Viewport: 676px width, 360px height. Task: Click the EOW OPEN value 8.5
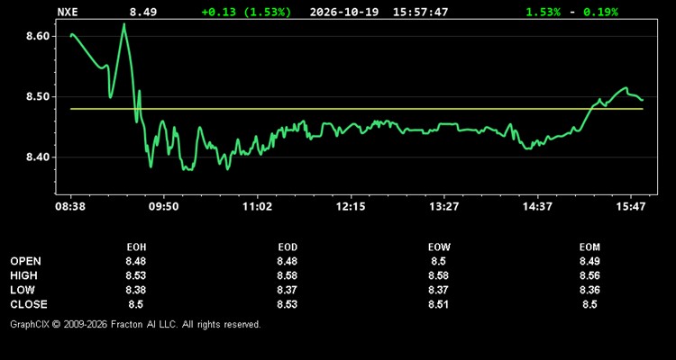click(x=439, y=261)
